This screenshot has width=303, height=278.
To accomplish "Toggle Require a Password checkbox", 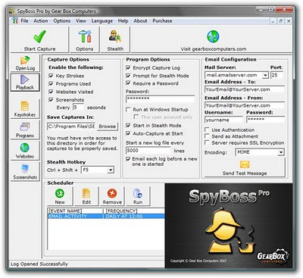I will (128, 83).
